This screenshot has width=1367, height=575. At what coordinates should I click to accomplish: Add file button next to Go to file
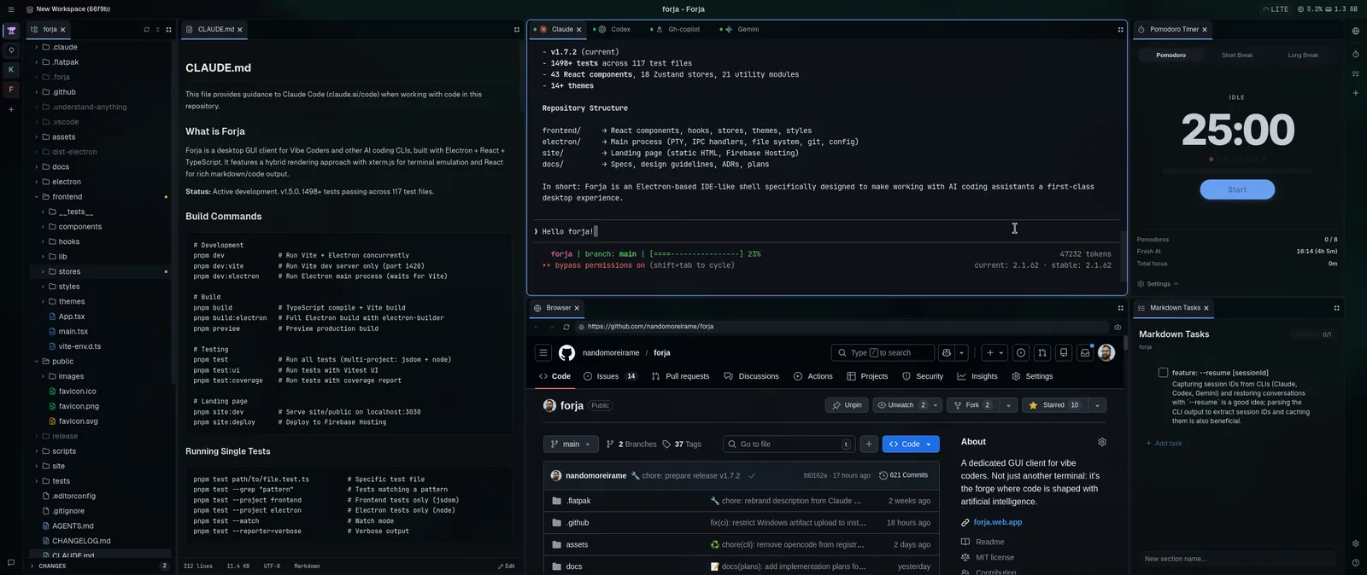pos(869,444)
